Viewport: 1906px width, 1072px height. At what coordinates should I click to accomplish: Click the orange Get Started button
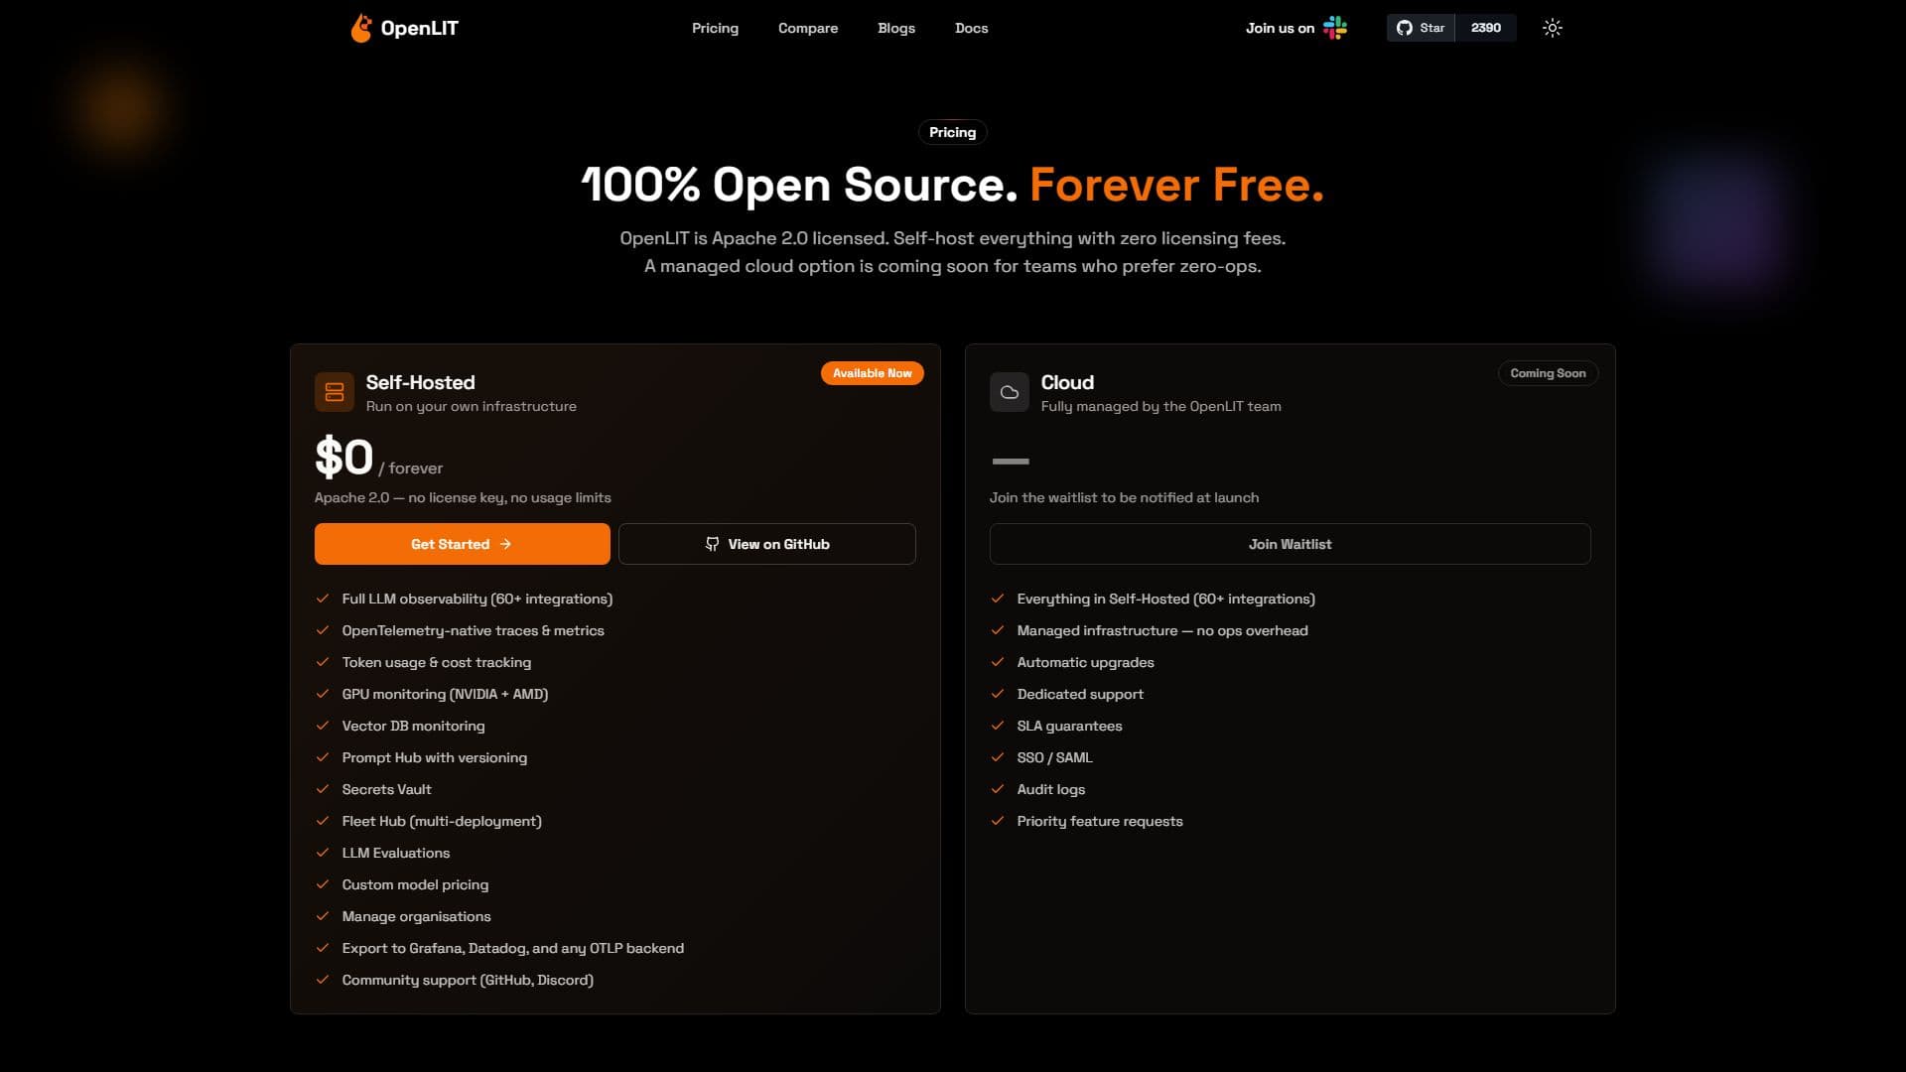point(463,544)
